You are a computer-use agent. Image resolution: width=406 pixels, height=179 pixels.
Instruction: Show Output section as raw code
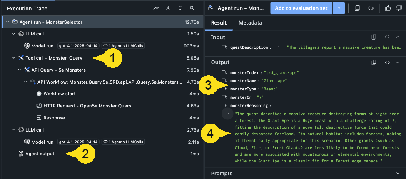click(x=387, y=62)
